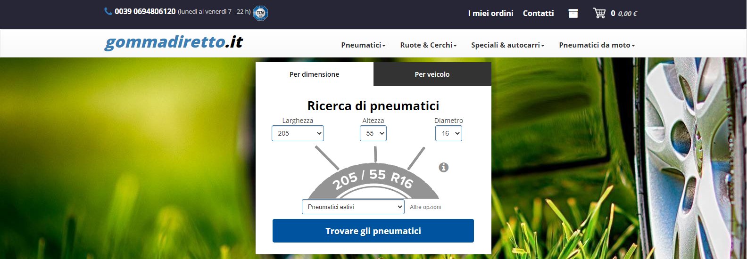Open the Contatti link
The image size is (747, 259).
click(x=538, y=13)
